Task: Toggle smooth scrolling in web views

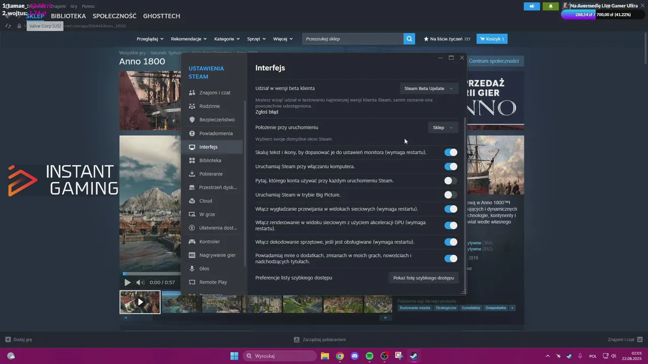Action: click(451, 209)
